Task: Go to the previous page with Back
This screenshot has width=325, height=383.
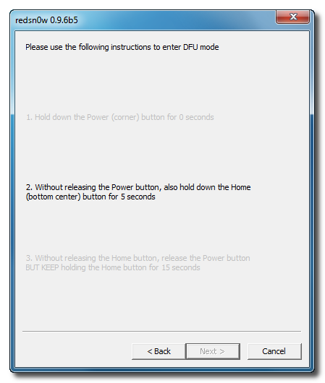Action: (x=159, y=351)
